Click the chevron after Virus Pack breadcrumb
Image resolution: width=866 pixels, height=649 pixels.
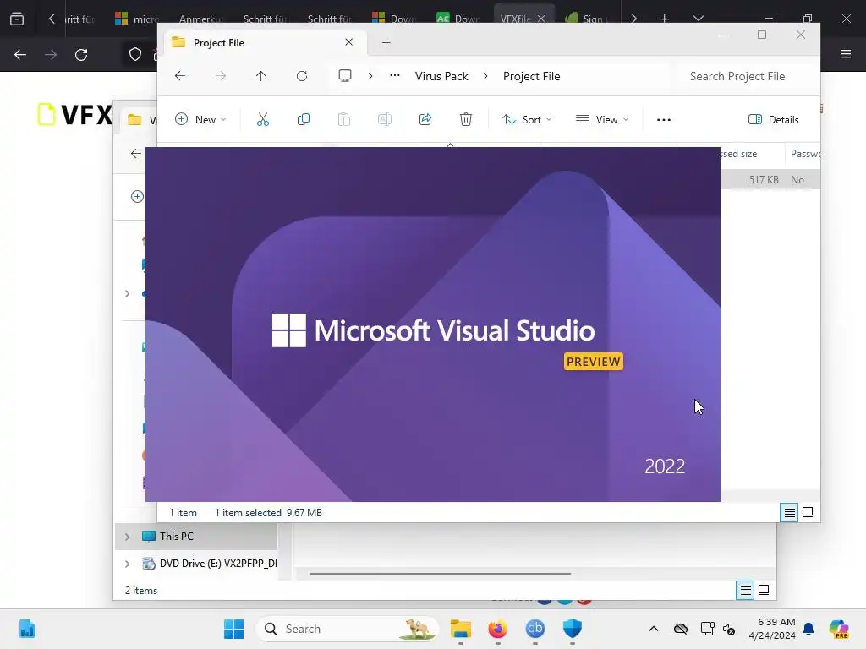pyautogui.click(x=485, y=76)
